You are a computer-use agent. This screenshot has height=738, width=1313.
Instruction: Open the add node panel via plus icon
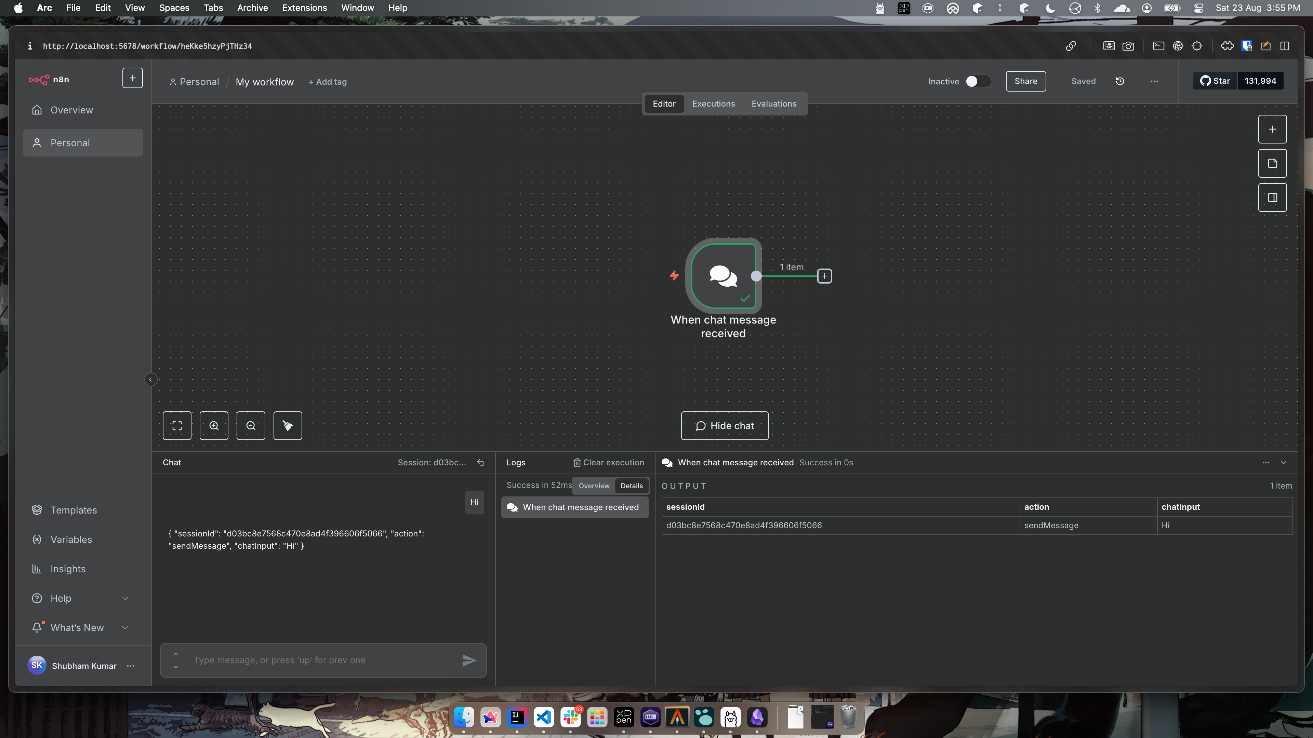[1272, 129]
